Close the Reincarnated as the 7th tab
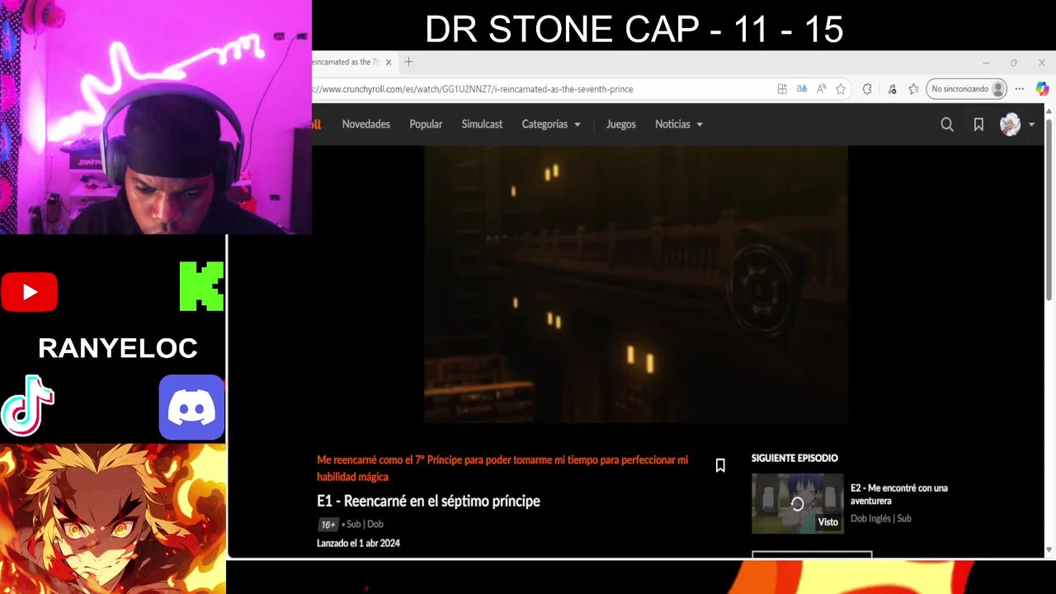 click(389, 62)
